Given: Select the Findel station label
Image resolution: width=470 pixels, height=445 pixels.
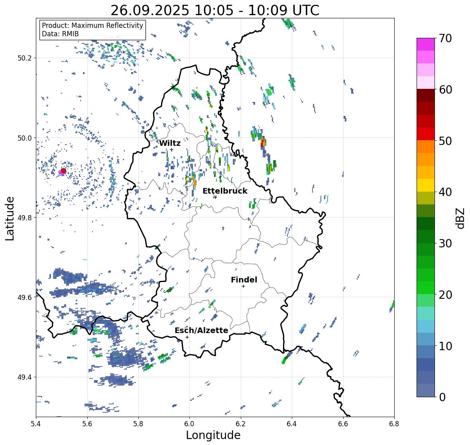Looking at the screenshot, I should 244,280.
